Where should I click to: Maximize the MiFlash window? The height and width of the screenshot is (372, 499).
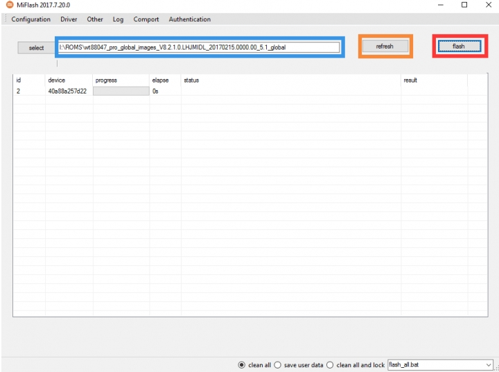(464, 5)
